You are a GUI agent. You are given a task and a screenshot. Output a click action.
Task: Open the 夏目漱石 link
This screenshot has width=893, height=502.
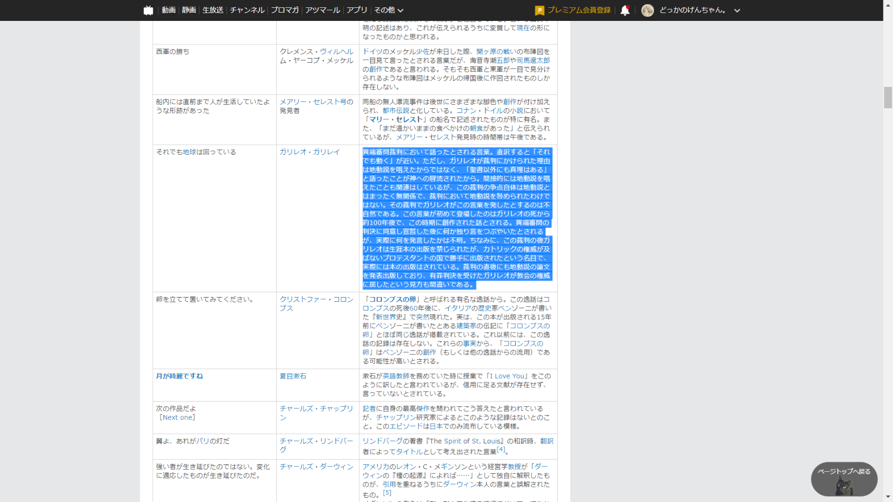pyautogui.click(x=293, y=376)
